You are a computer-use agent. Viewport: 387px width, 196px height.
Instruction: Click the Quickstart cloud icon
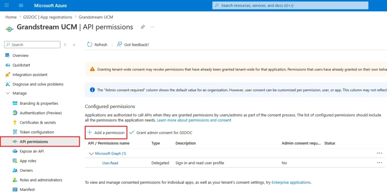pos(8,65)
